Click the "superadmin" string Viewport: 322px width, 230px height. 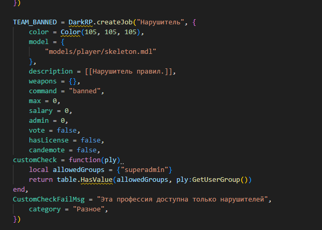pos(144,170)
